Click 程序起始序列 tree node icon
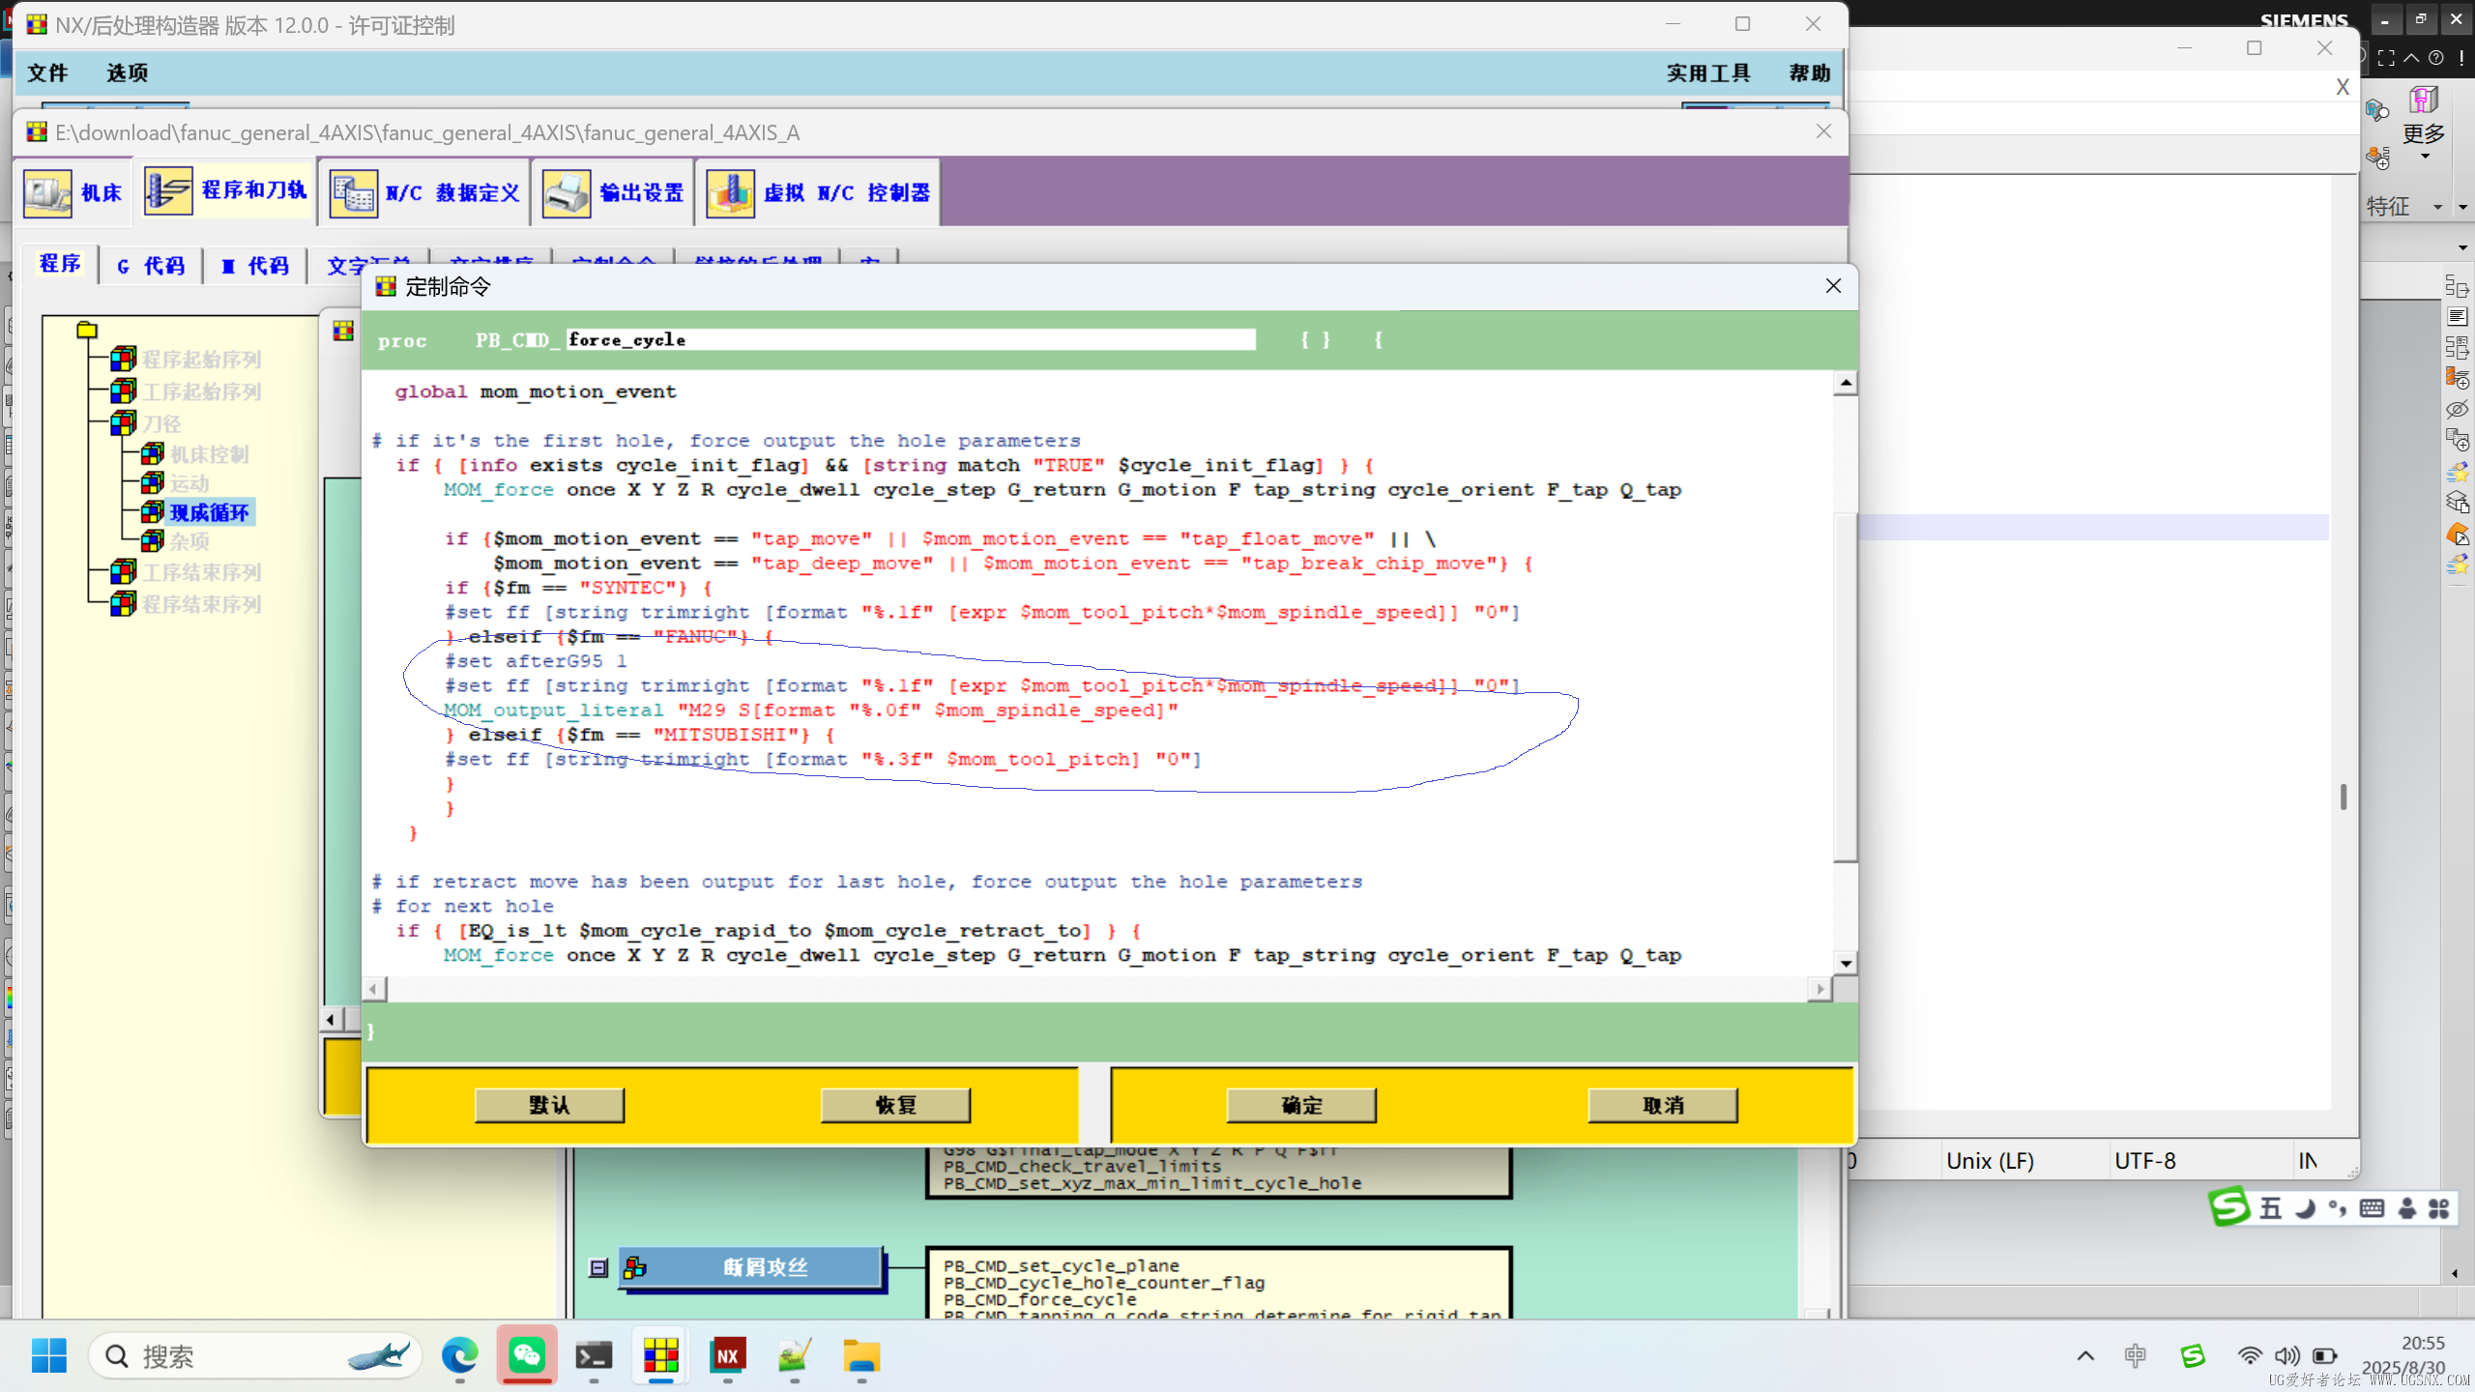Screen dimensions: 2475x1392 pos(123,360)
